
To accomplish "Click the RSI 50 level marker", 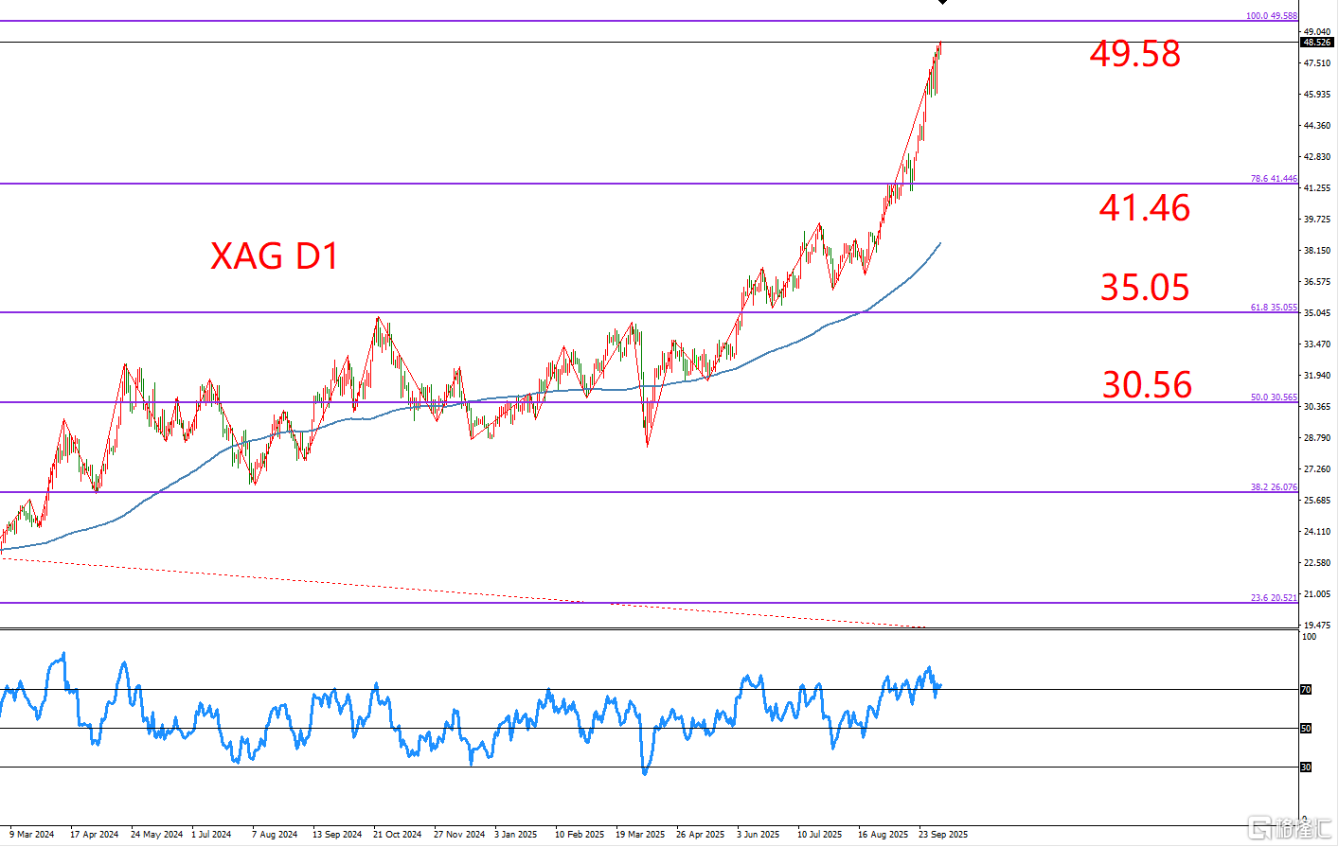I will [1306, 729].
